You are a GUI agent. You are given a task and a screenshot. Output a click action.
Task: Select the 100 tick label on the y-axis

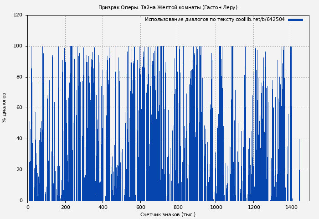coord(18,46)
